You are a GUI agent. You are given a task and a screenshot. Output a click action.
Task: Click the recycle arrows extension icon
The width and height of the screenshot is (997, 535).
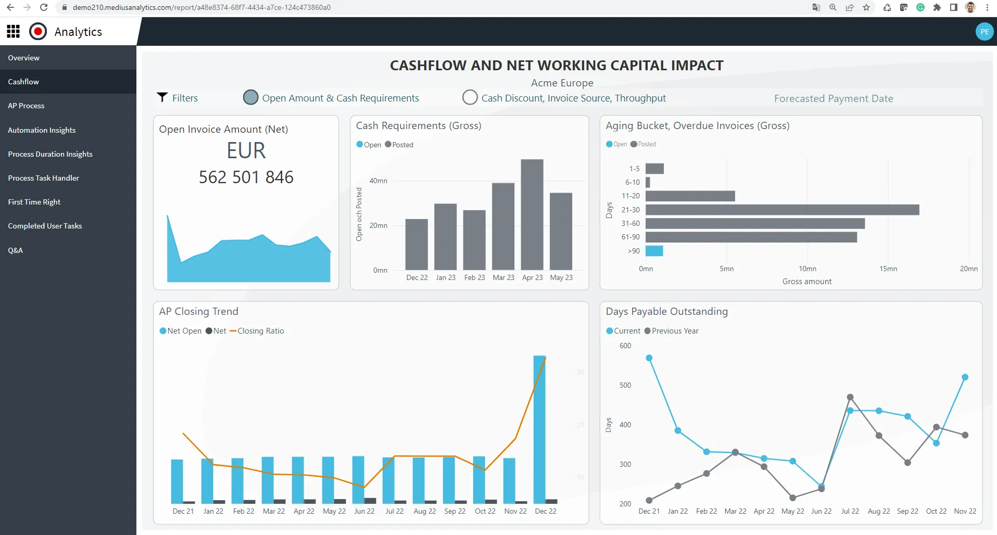[887, 7]
